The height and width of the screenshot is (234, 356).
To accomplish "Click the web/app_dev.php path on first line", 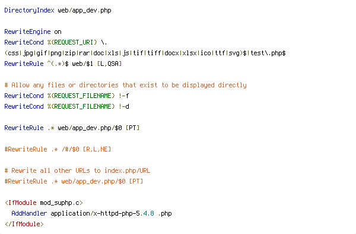I will tap(84, 11).
